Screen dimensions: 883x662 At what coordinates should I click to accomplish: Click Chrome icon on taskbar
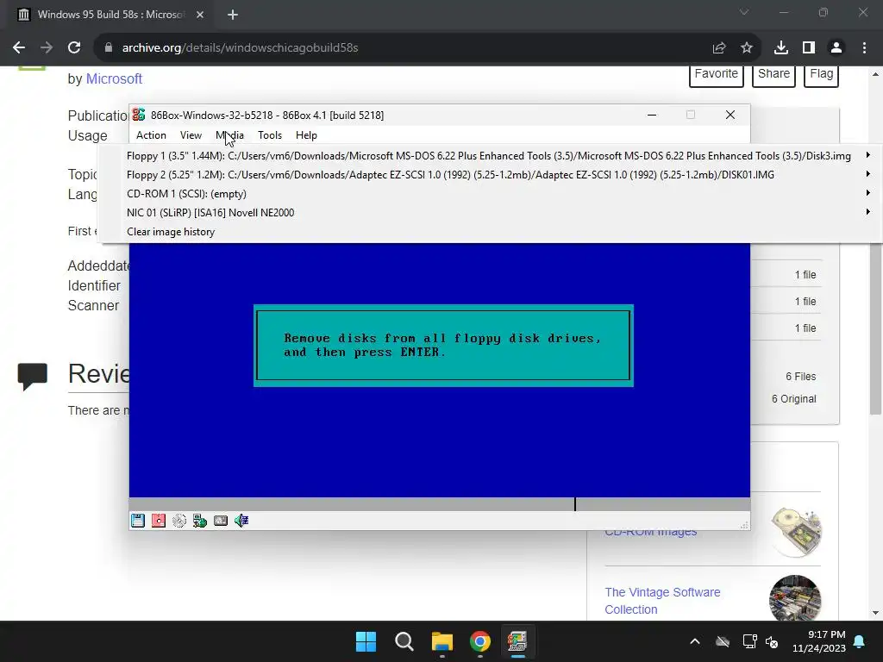(x=479, y=641)
